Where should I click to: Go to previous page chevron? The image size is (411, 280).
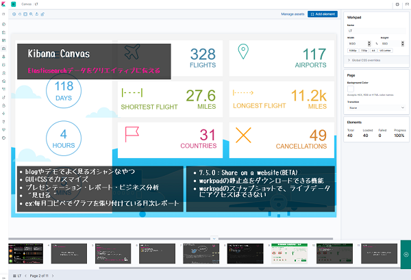point(25,276)
